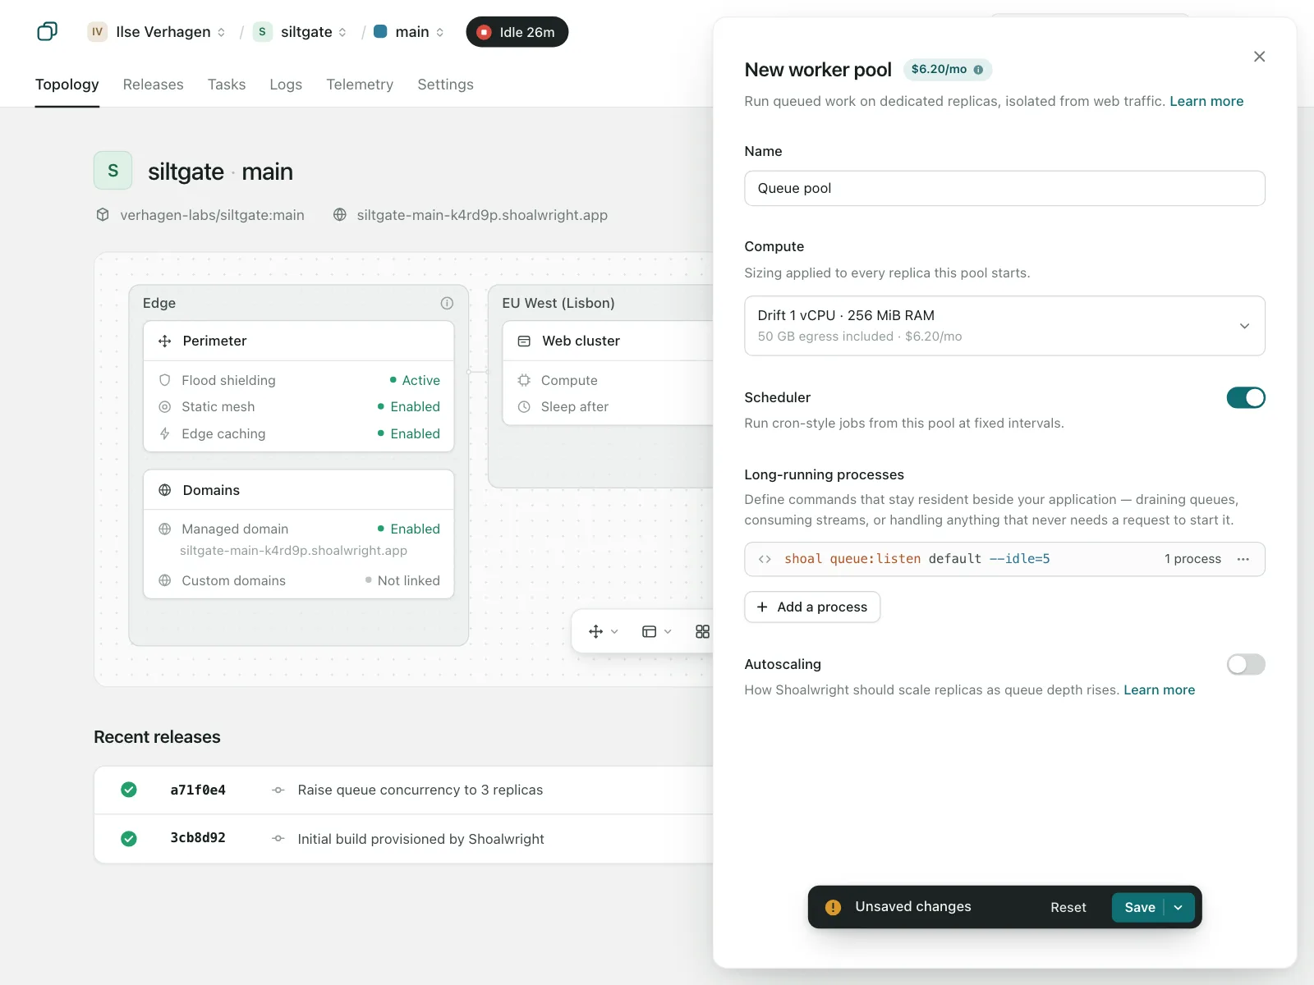Click the Raise queue concurrency release message
Screen dimensions: 1314x985
pos(420,790)
